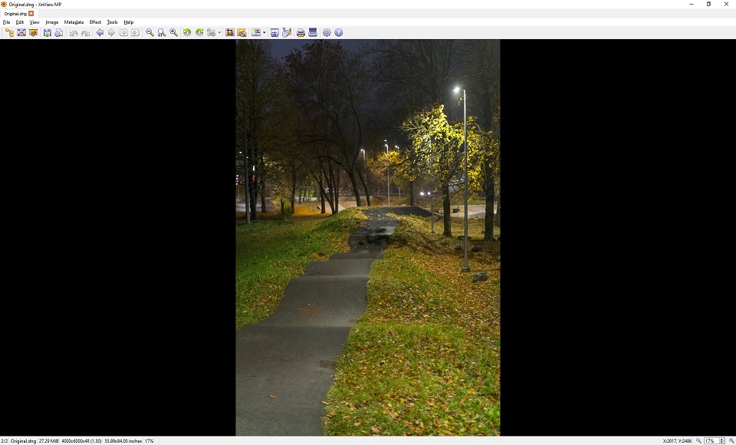Close the Original.dng tab

(31, 14)
